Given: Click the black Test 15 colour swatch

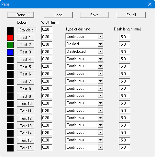Looking at the screenshot, I should (x=10, y=141).
